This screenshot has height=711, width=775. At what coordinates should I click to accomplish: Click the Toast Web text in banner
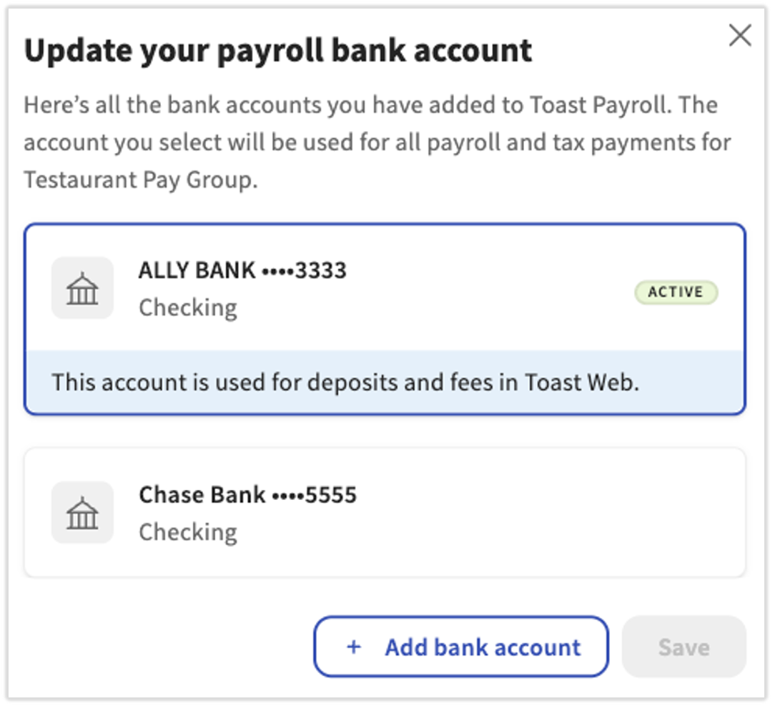point(582,382)
